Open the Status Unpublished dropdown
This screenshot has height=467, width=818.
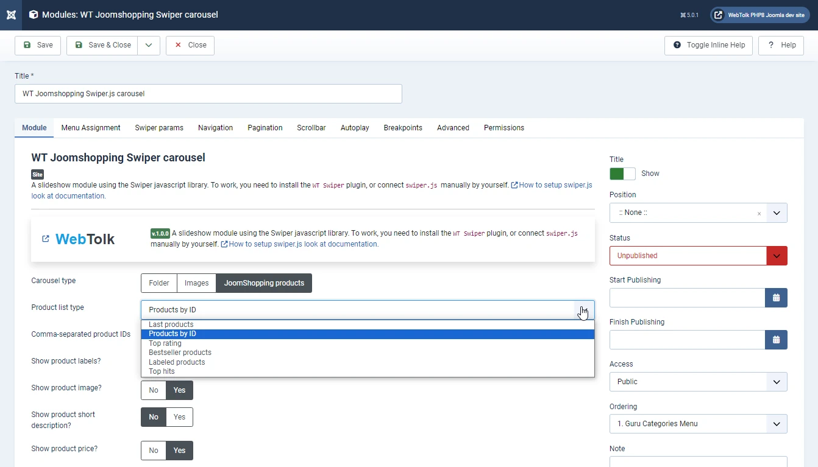point(699,256)
